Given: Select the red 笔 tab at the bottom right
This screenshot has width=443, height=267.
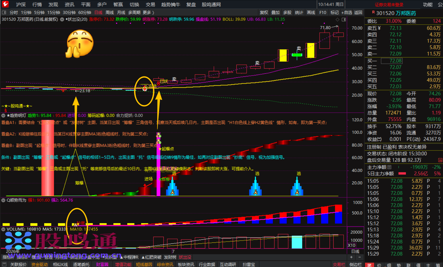Looking at the screenshot, I should (x=369, y=265).
